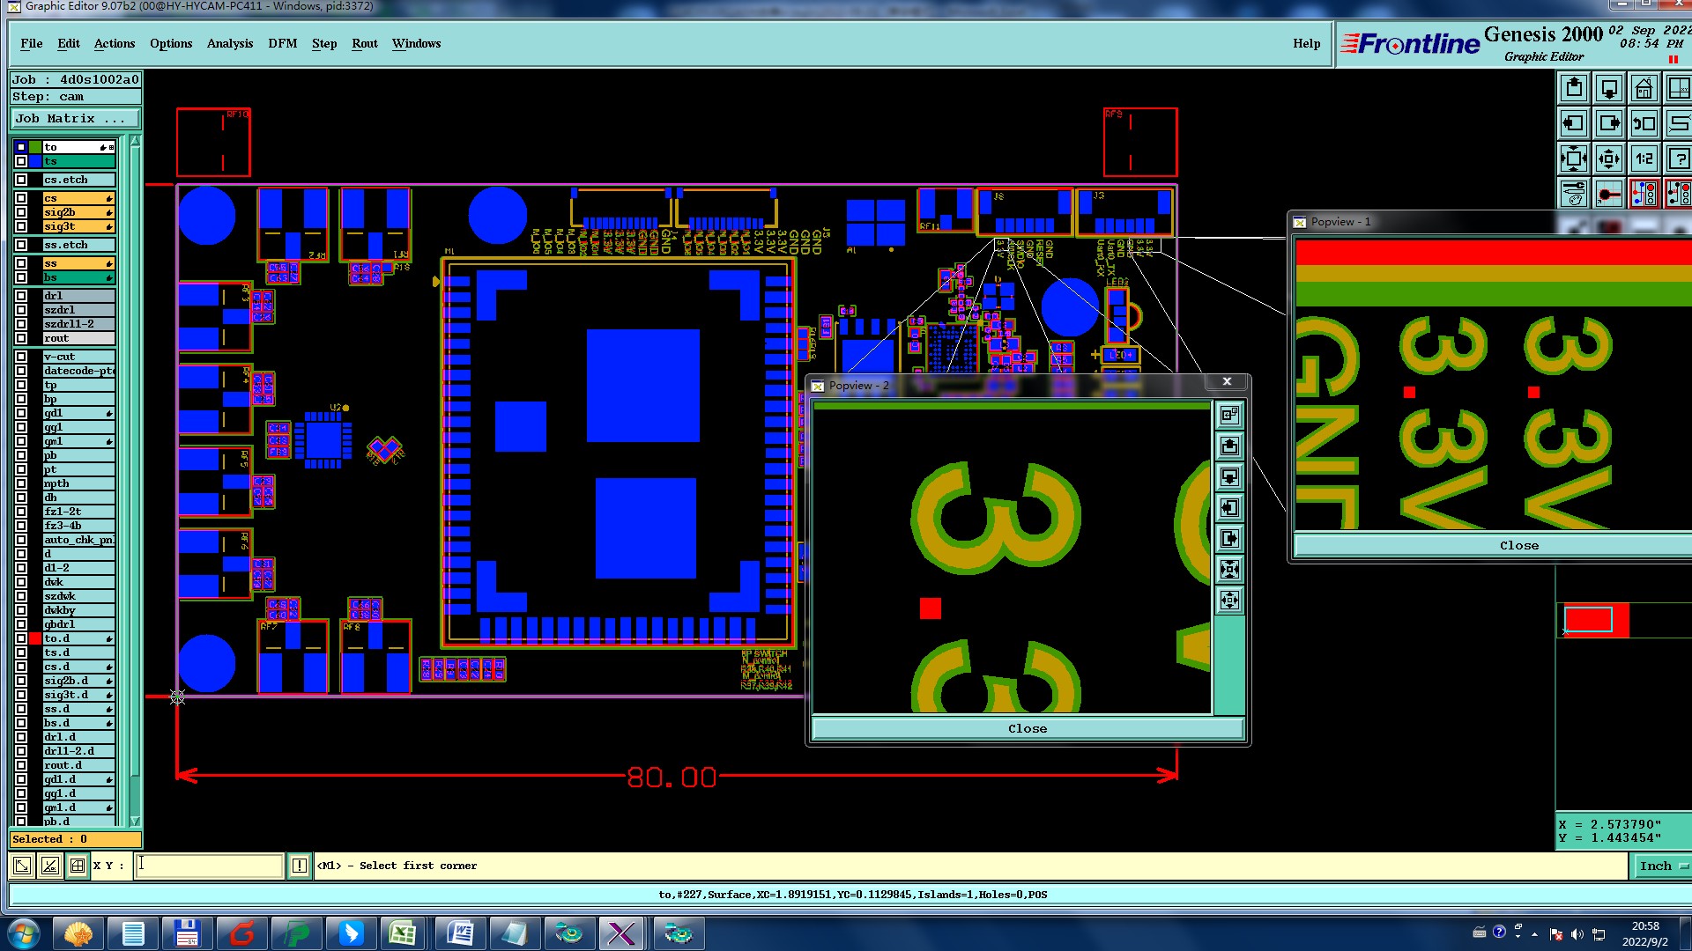The height and width of the screenshot is (951, 1692).
Task: Open the question mark help tool icon
Action: point(1678,158)
